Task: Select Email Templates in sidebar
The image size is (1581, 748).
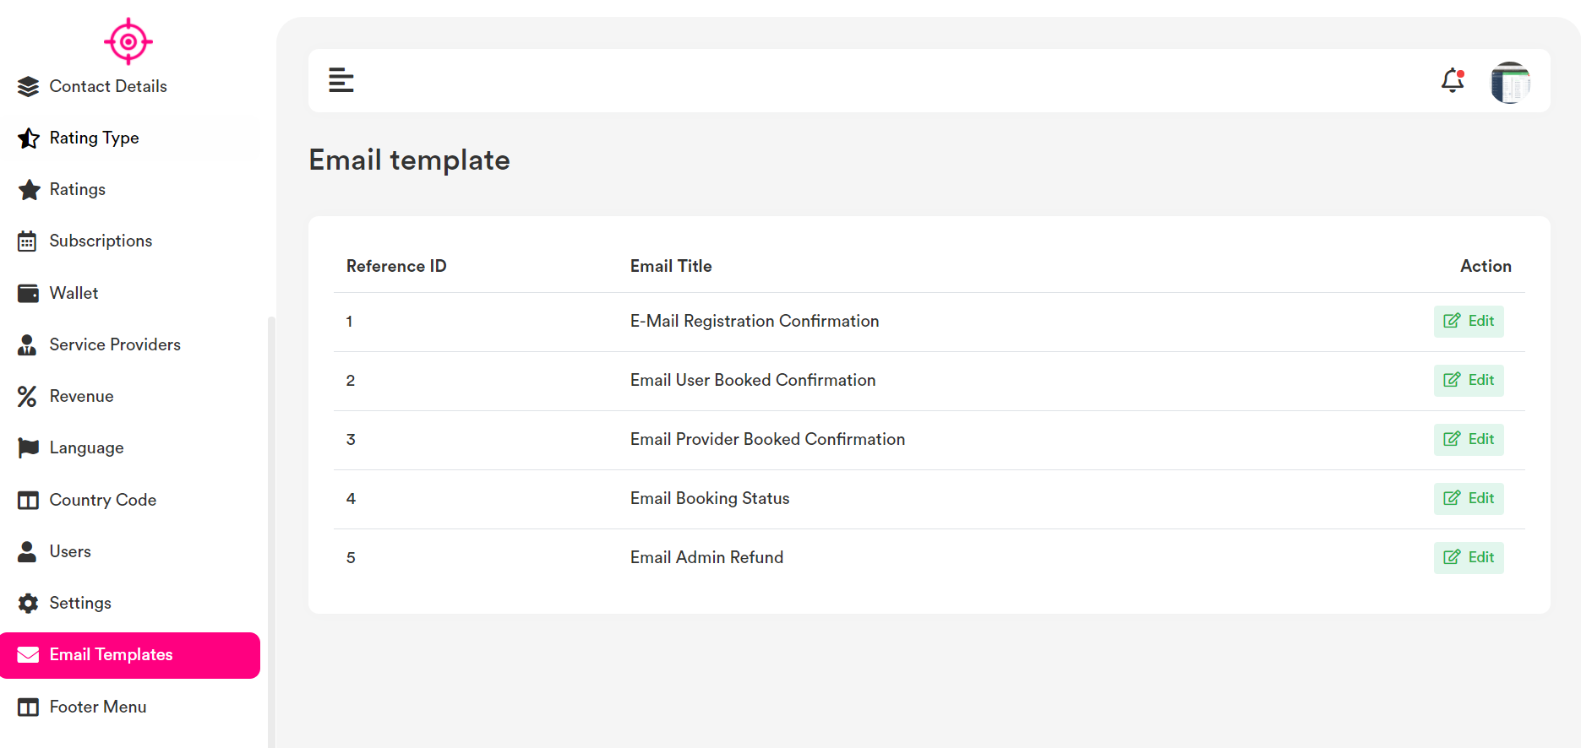Action: point(111,654)
